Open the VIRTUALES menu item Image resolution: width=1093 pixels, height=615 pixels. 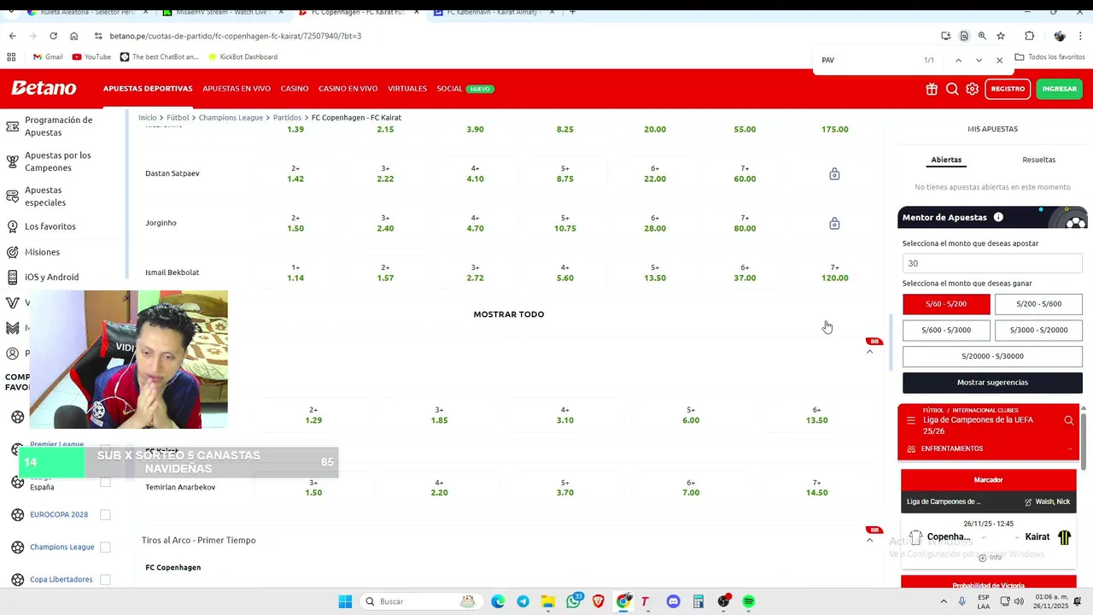click(407, 89)
